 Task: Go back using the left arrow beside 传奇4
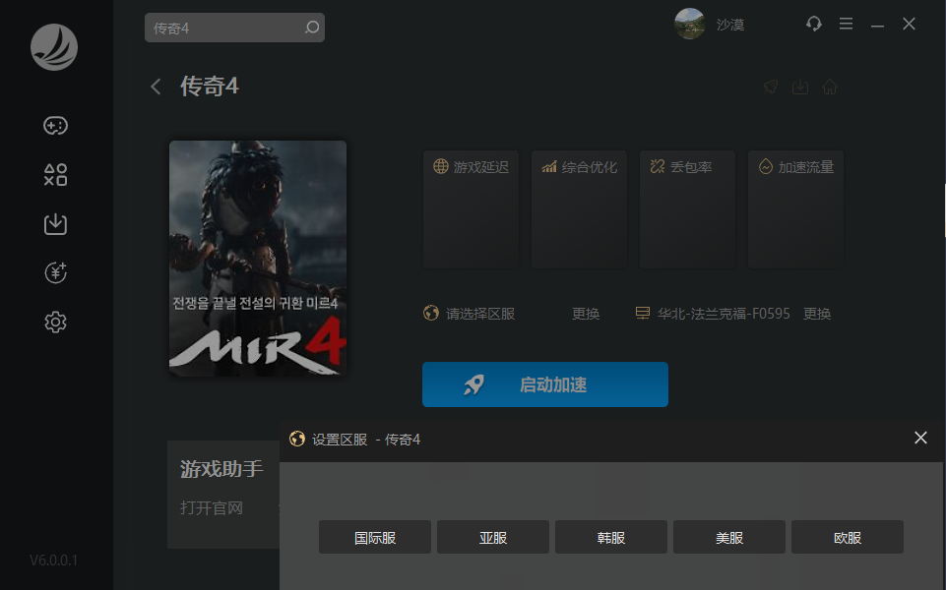pyautogui.click(x=156, y=87)
